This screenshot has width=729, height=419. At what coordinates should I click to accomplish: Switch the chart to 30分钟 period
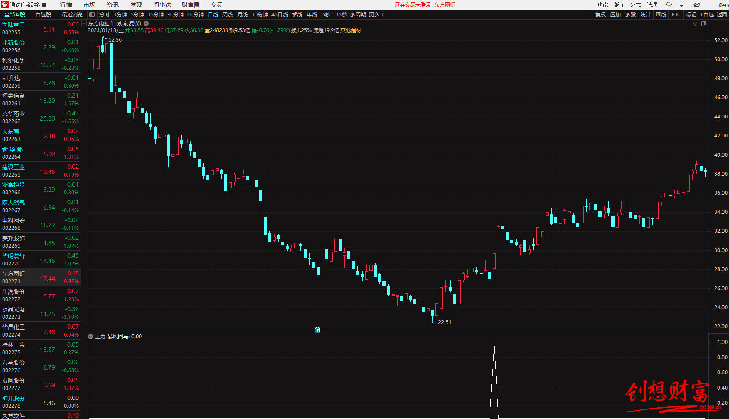point(176,15)
